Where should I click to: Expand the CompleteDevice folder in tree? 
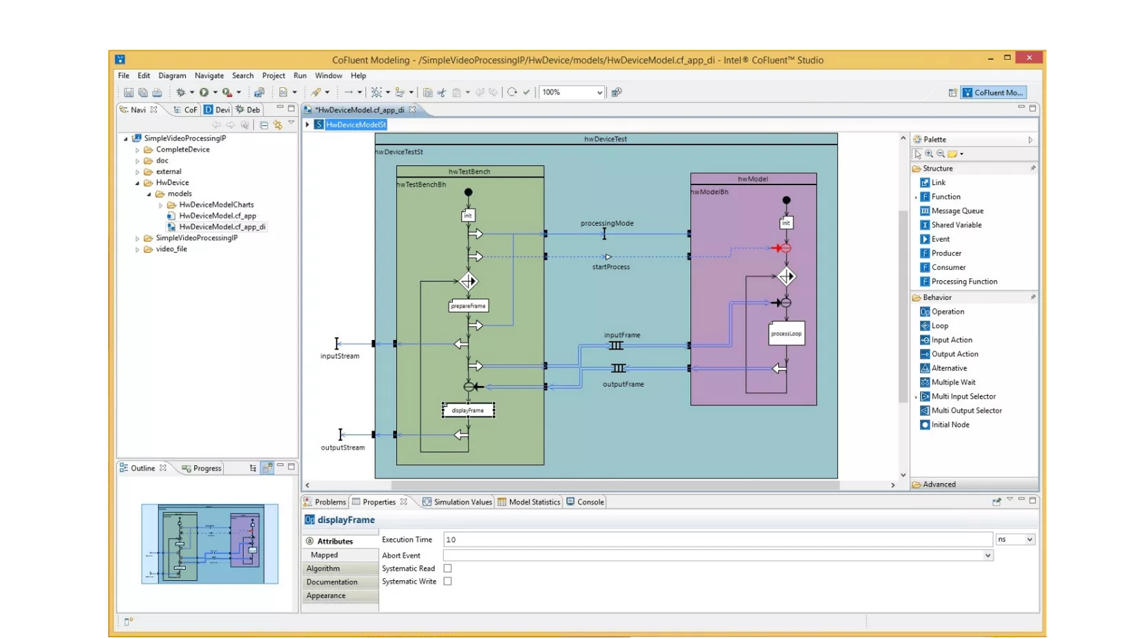(x=138, y=149)
